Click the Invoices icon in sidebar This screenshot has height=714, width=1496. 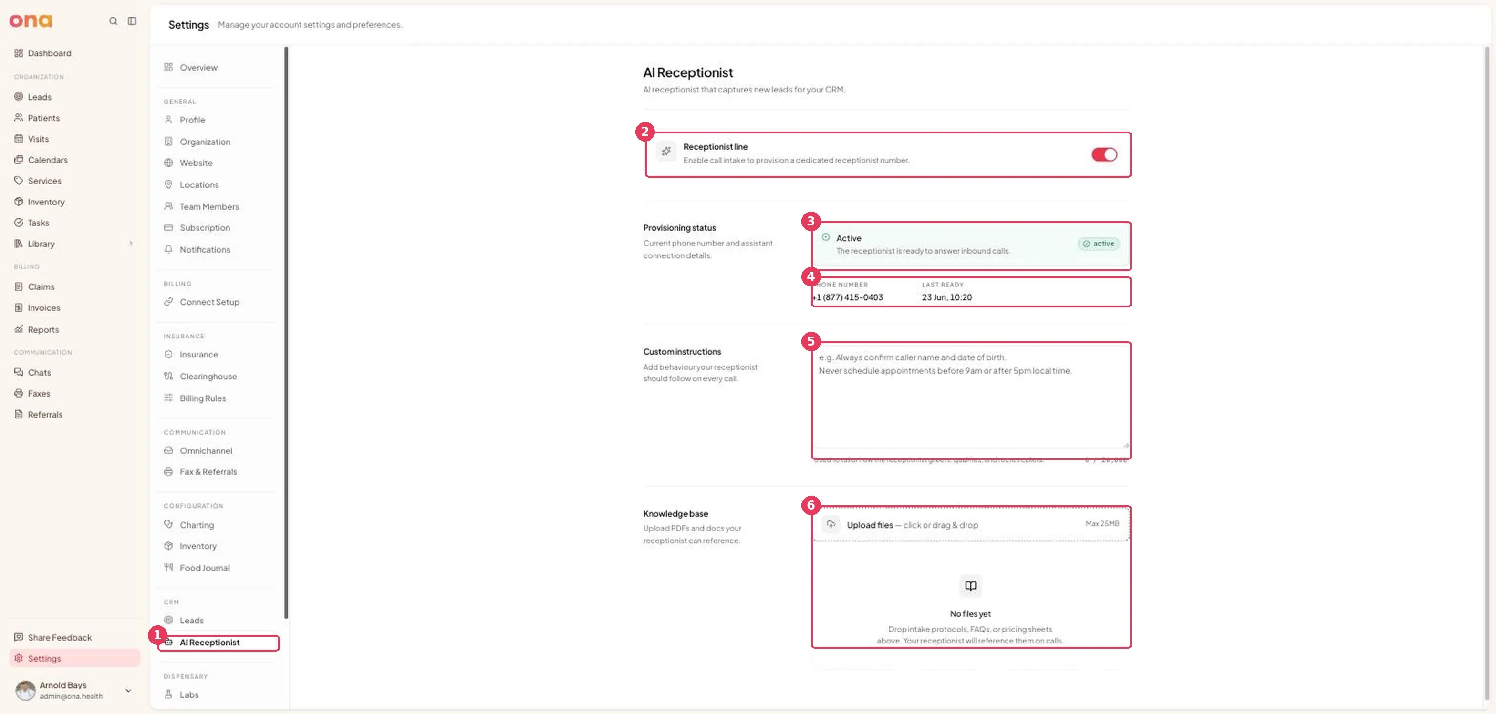tap(19, 307)
